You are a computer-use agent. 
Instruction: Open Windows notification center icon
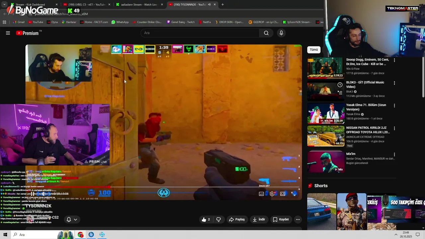pos(418,235)
